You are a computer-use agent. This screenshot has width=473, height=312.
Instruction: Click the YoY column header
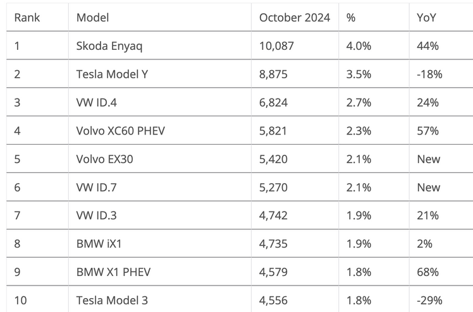pyautogui.click(x=427, y=17)
